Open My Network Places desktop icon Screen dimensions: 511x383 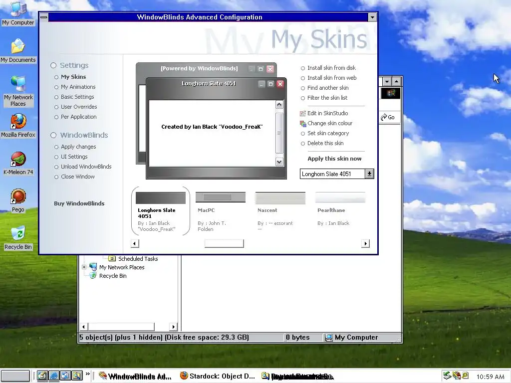(18, 91)
